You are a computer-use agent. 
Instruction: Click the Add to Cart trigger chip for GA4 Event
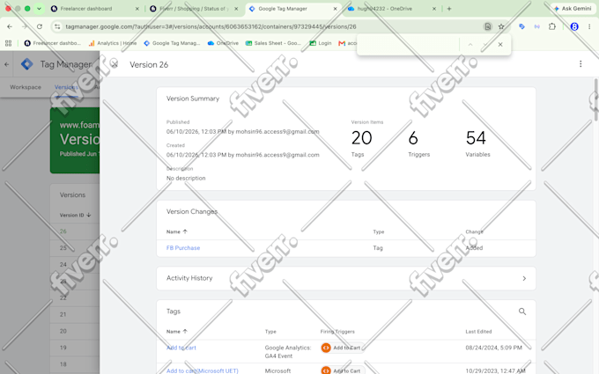(342, 348)
